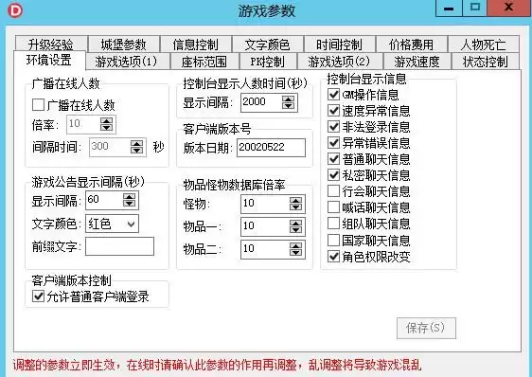
Task: Switch to the 座标范围 tab
Action: tap(204, 62)
